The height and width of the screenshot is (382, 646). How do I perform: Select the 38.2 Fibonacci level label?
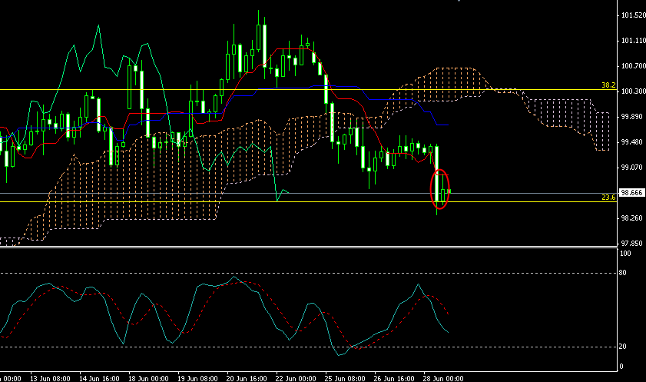tap(608, 85)
